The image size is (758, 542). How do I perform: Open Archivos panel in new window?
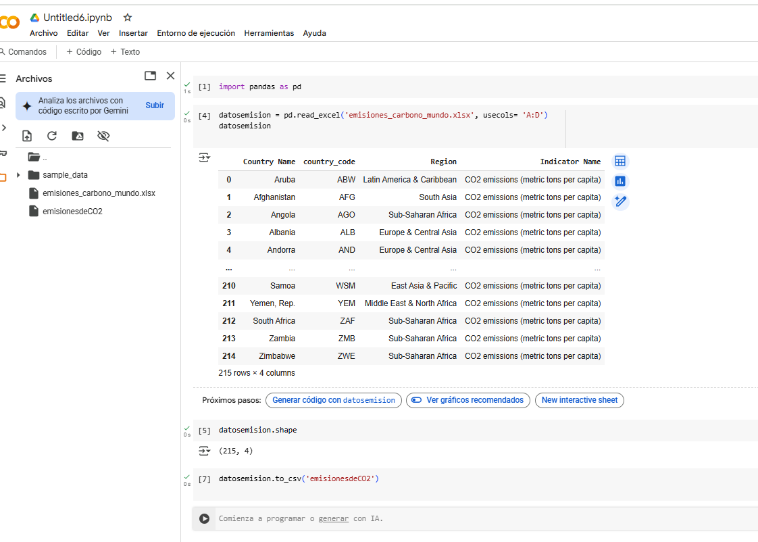point(150,76)
